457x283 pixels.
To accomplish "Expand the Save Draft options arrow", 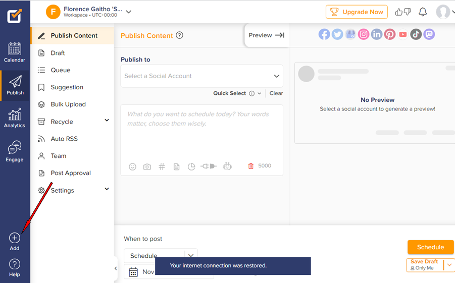I will 449,265.
